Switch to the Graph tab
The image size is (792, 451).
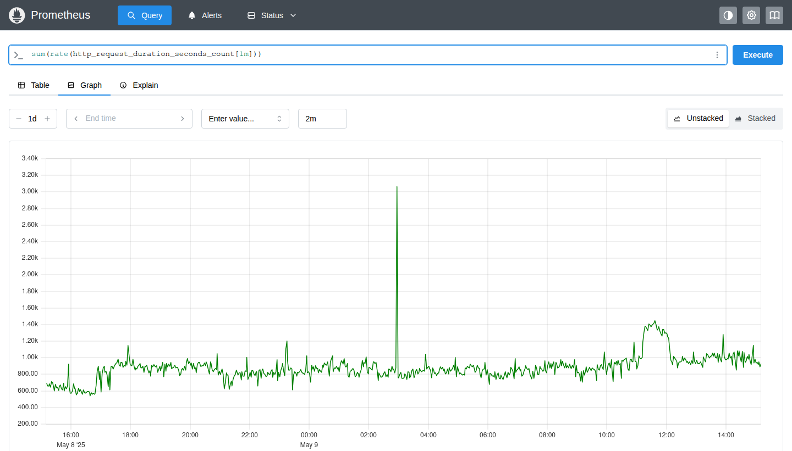pos(85,85)
